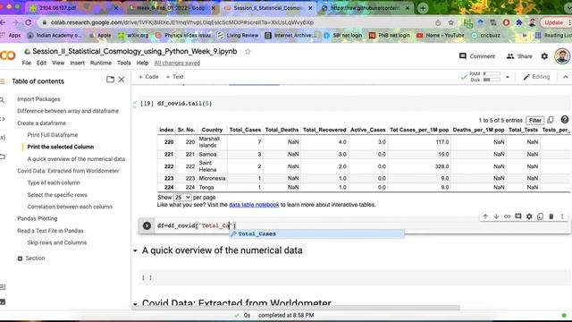Open table of contents in new tab icon
The image size is (572, 322).
110,80
